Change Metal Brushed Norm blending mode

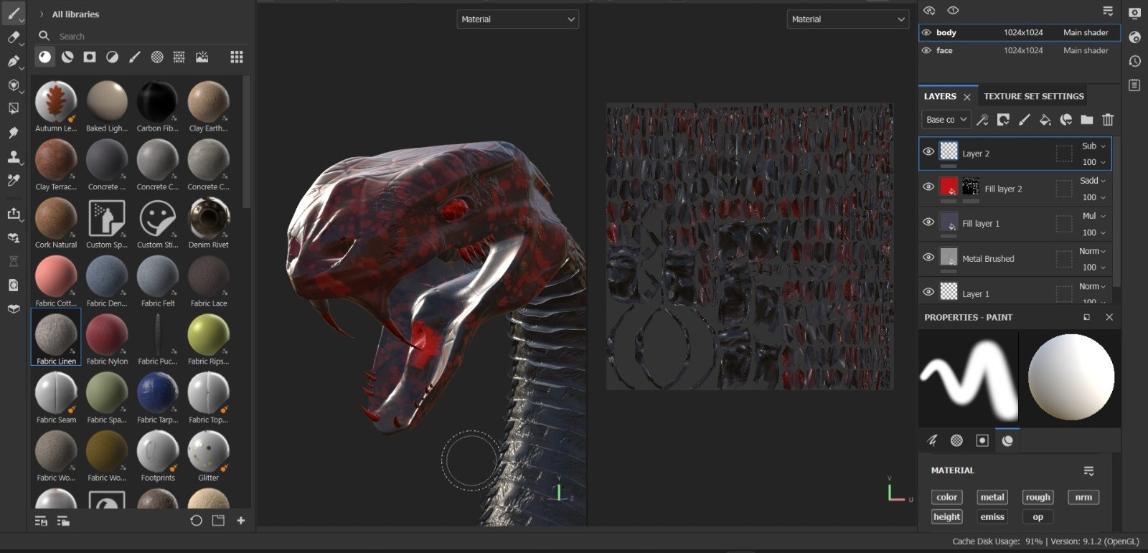point(1093,251)
